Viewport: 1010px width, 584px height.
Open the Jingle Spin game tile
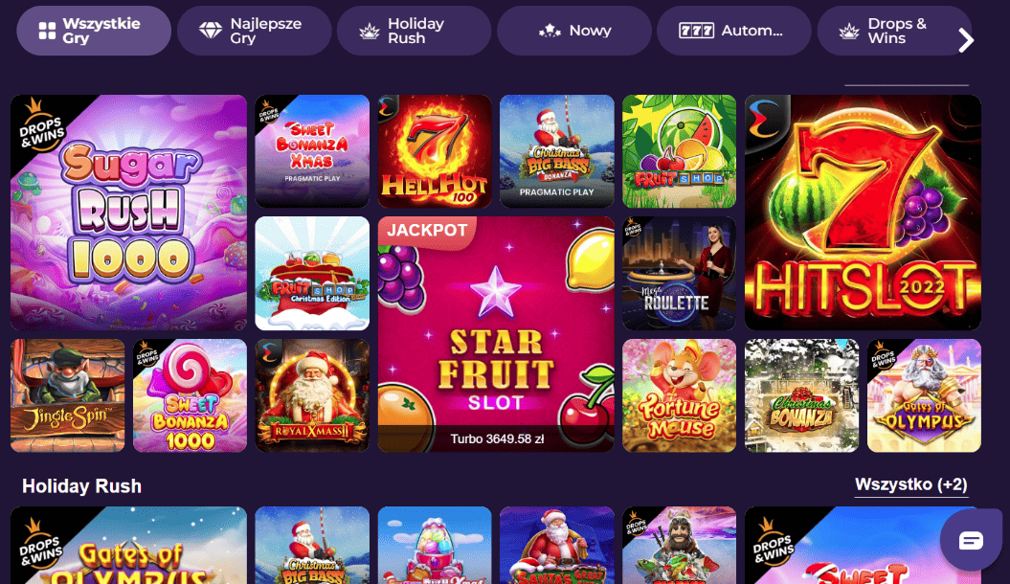coord(68,395)
